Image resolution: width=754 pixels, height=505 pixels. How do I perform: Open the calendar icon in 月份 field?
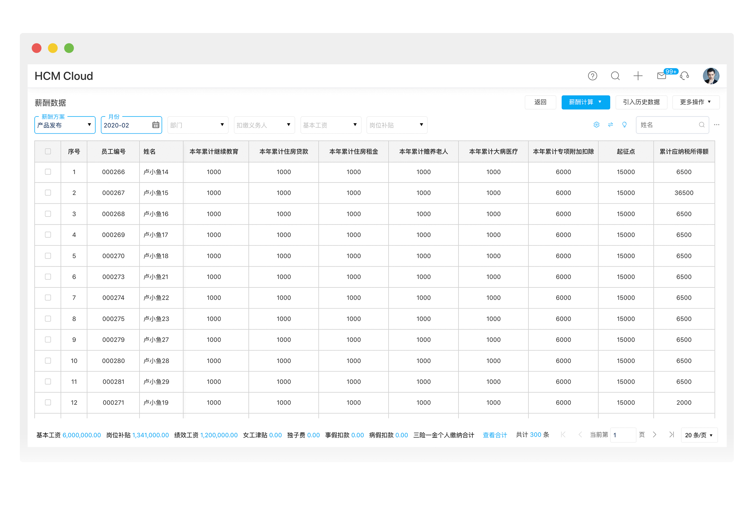tap(156, 125)
